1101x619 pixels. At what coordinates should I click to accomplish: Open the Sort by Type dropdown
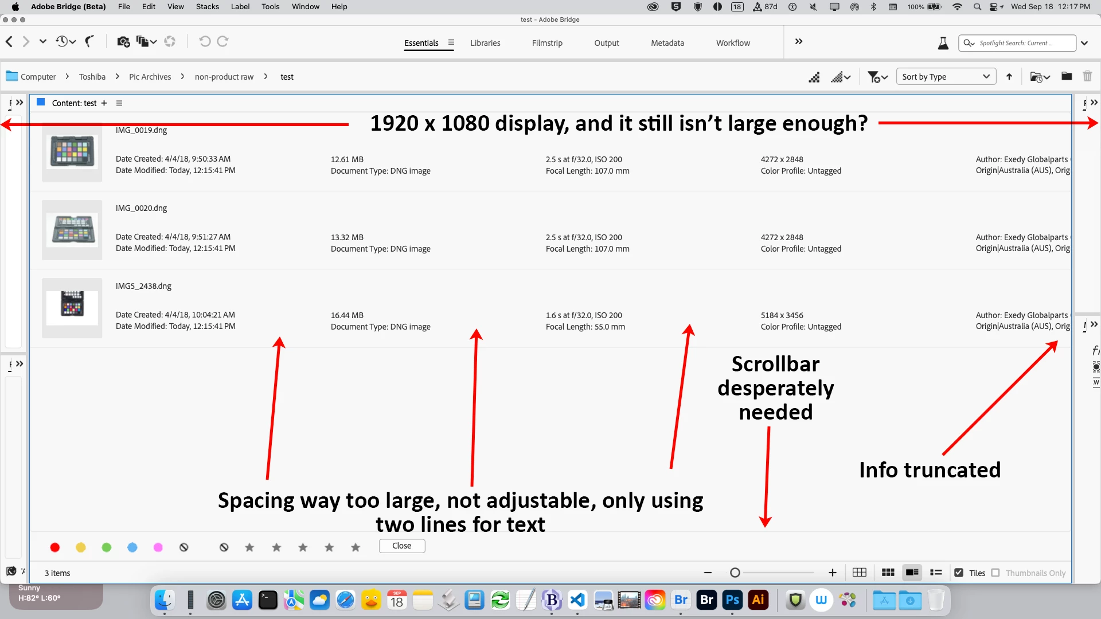click(x=945, y=76)
